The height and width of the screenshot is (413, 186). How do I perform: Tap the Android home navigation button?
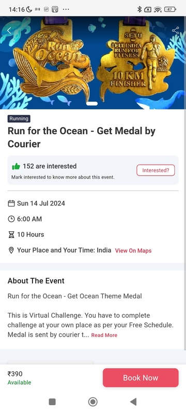(92, 402)
